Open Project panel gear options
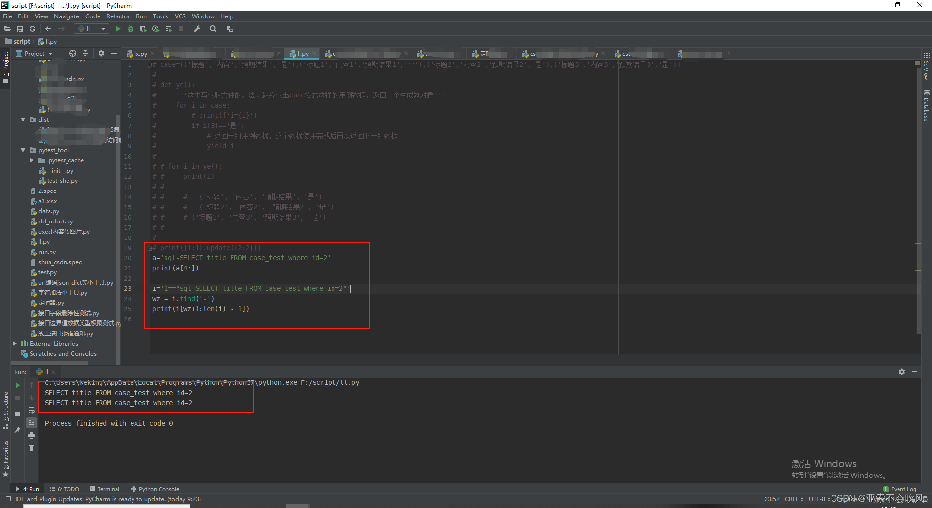Viewport: 932px width, 508px height. click(x=101, y=53)
